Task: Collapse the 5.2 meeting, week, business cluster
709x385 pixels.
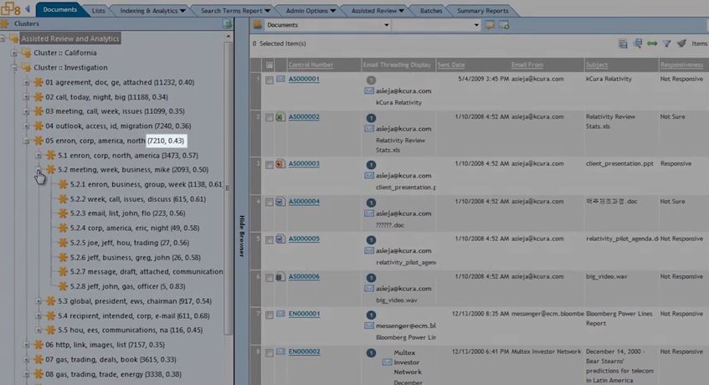Action: click(x=39, y=170)
